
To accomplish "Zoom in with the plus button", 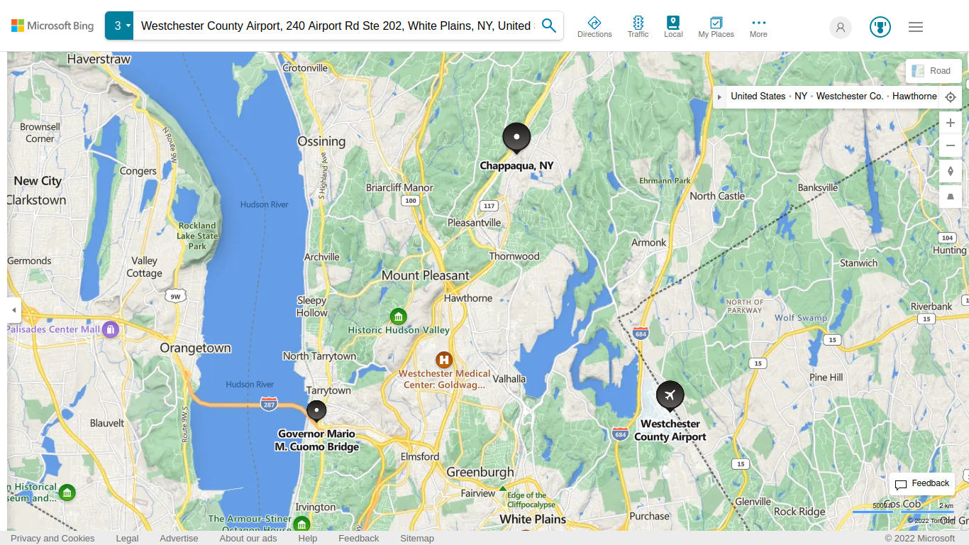I will [x=951, y=123].
